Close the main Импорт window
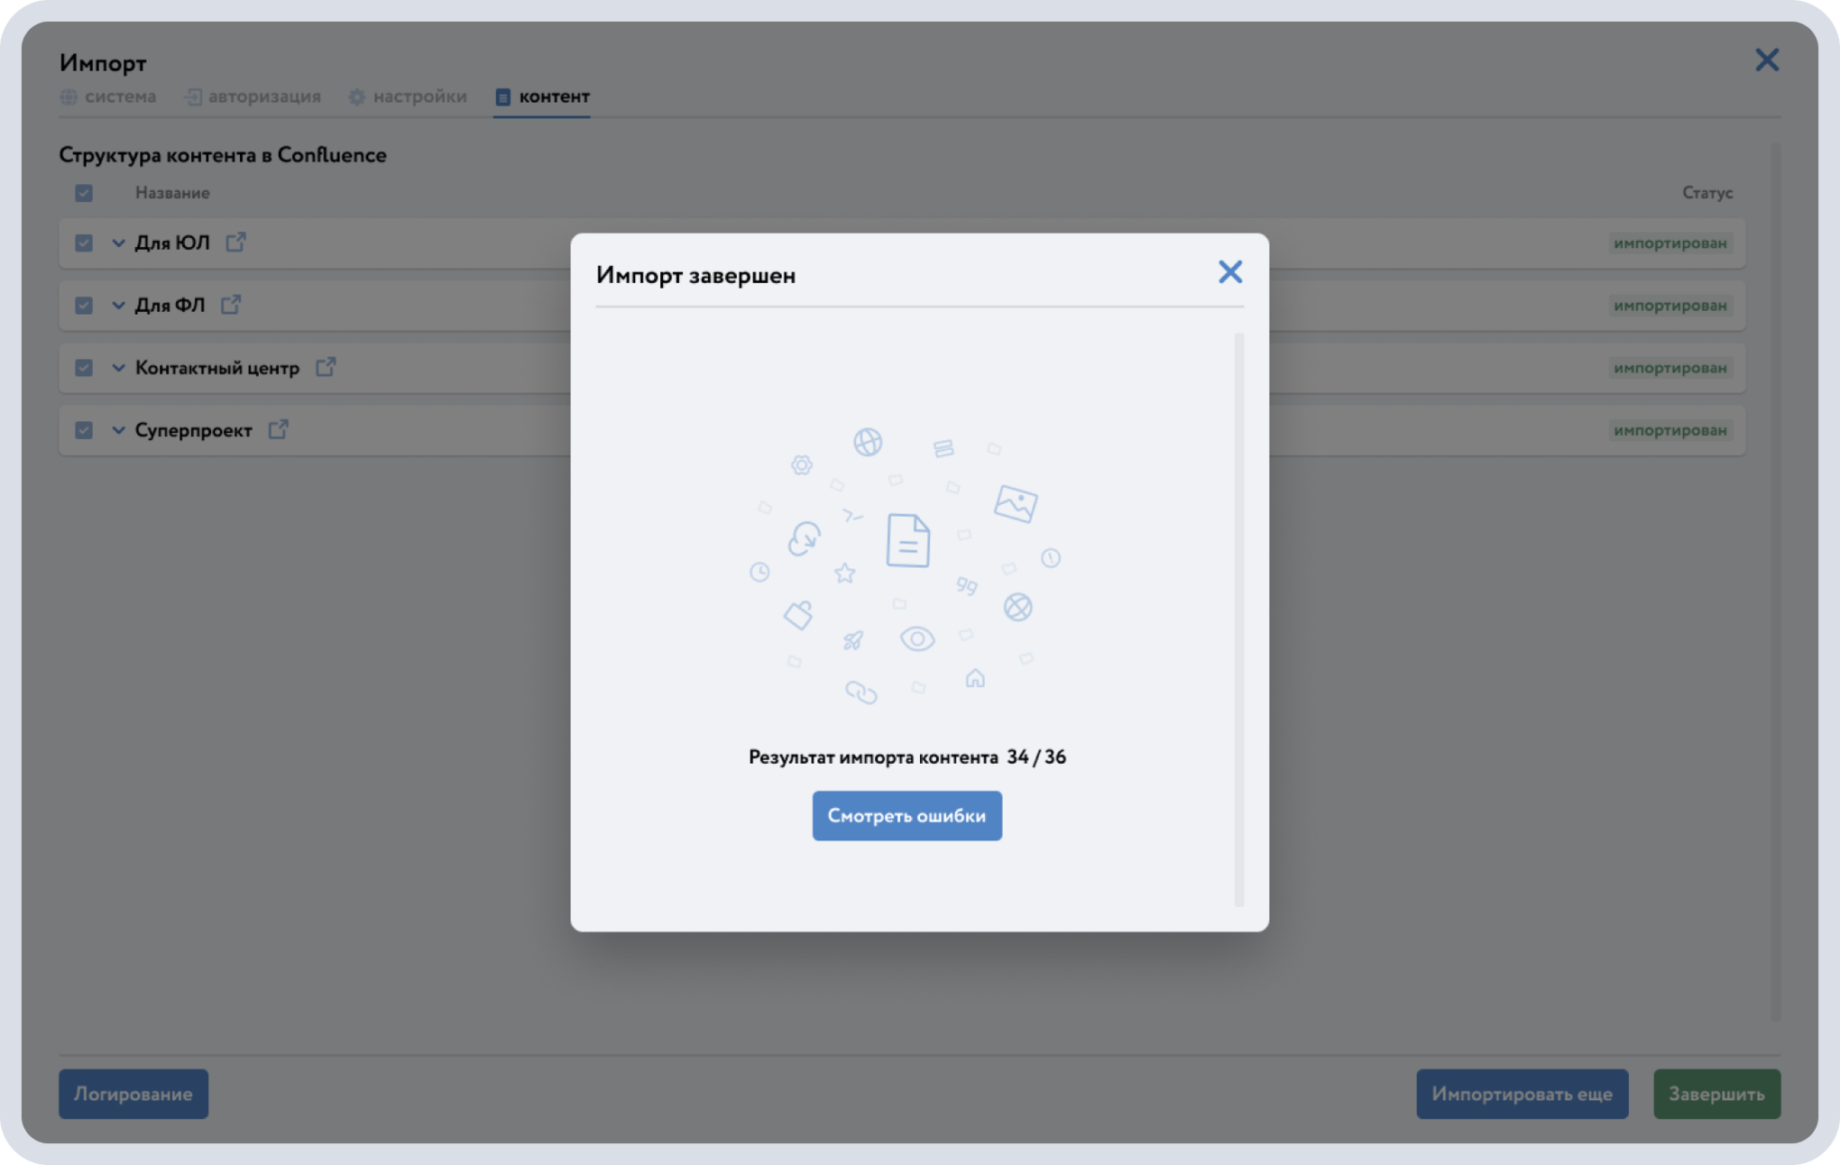1840x1165 pixels. 1766,60
